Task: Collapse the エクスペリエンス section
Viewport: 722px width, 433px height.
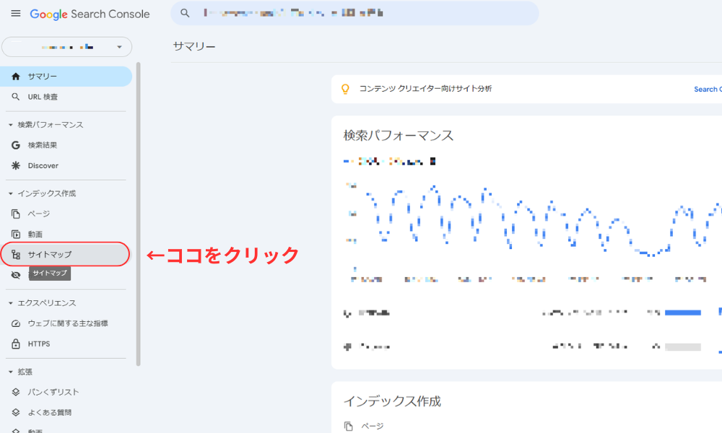Action: click(x=10, y=303)
